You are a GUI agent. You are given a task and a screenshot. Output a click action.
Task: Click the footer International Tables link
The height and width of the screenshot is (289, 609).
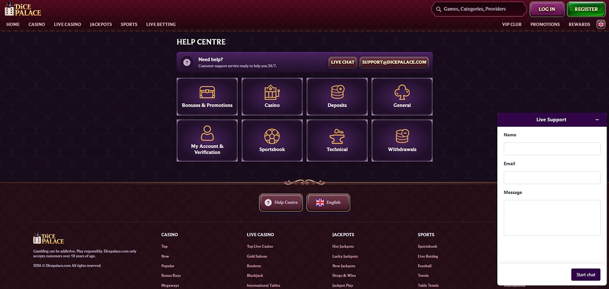[263, 285]
